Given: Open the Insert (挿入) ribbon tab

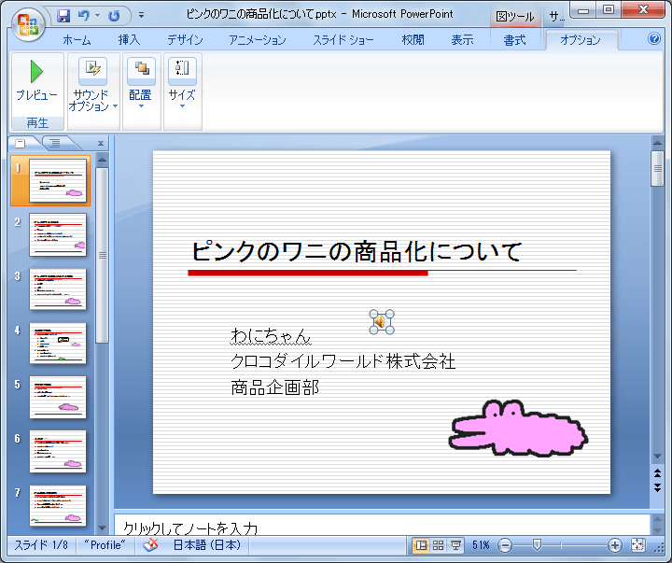Looking at the screenshot, I should [x=130, y=40].
